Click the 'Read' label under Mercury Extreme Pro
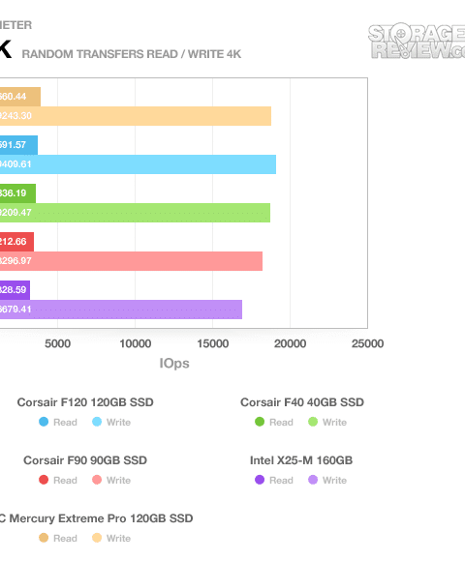This screenshot has width=465, height=561. coord(65,538)
